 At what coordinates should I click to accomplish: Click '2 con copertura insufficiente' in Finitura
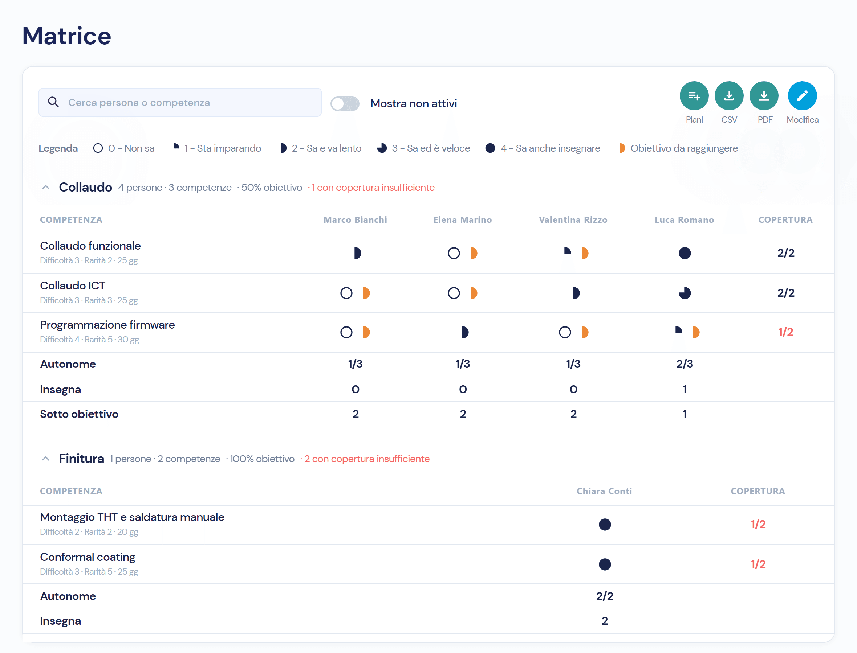pyautogui.click(x=367, y=459)
